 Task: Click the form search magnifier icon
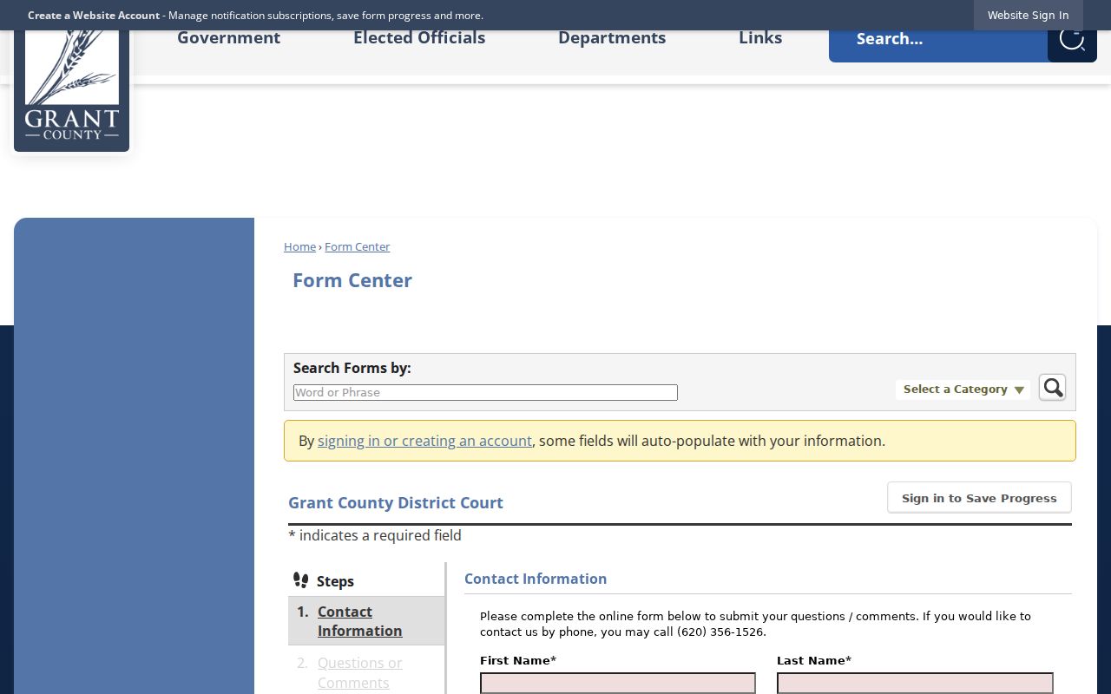pyautogui.click(x=1052, y=387)
